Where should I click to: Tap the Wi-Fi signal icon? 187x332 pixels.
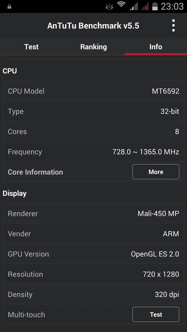tap(121, 5)
